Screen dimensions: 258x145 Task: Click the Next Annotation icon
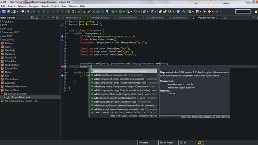pos(190,12)
